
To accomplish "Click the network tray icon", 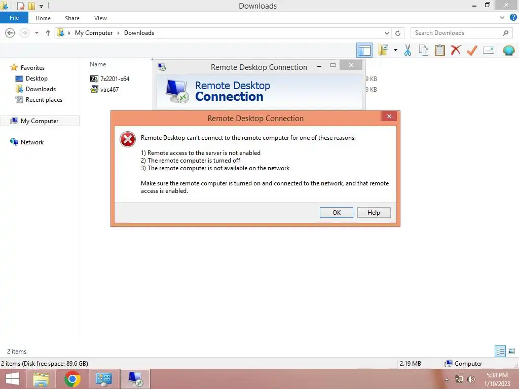I will pyautogui.click(x=459, y=379).
